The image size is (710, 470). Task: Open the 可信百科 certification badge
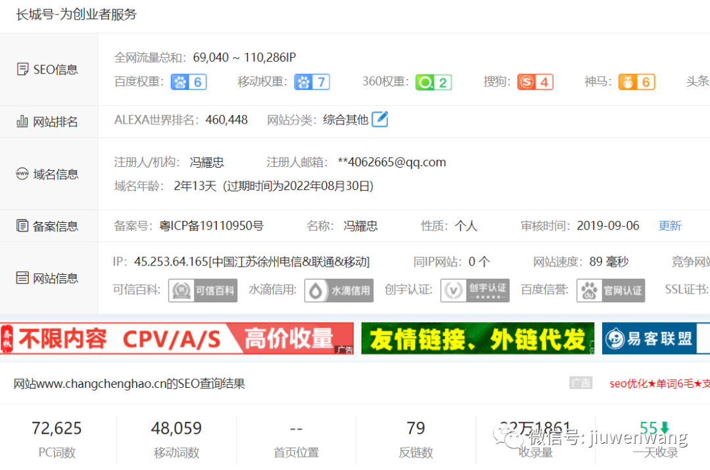coord(203,291)
